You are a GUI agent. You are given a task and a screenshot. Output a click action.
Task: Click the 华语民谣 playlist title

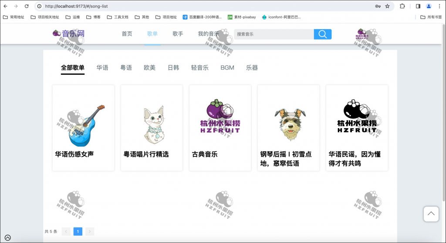355,159
